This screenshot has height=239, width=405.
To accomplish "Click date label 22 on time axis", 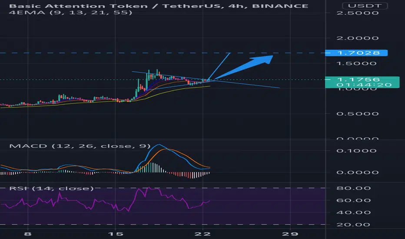I will (x=203, y=234).
